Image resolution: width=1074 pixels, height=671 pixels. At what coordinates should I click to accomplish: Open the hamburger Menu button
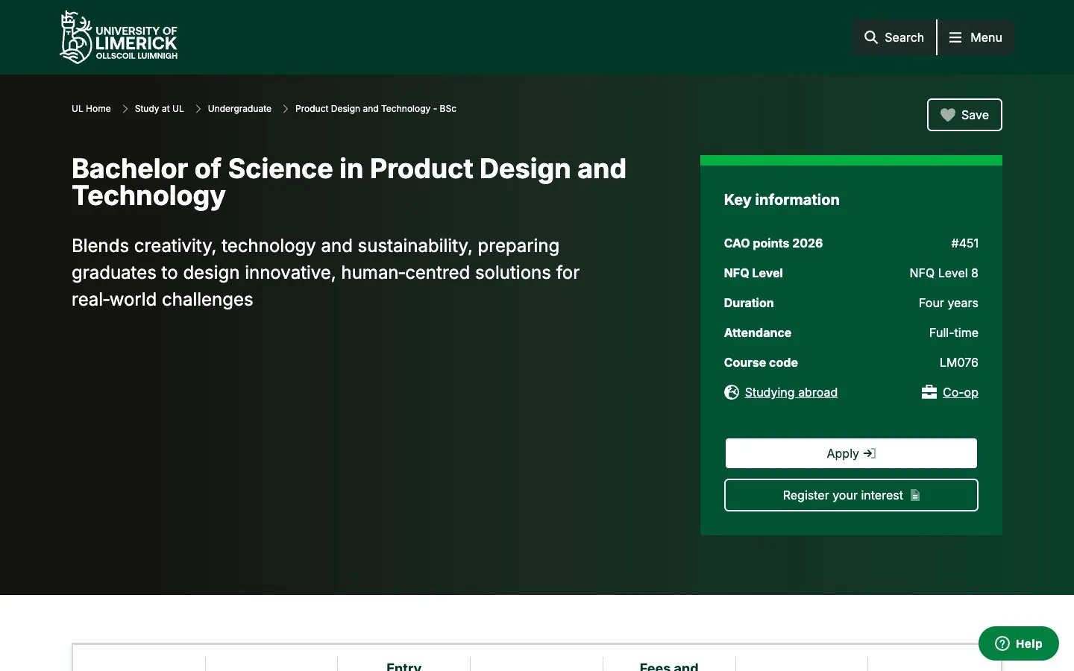point(976,37)
